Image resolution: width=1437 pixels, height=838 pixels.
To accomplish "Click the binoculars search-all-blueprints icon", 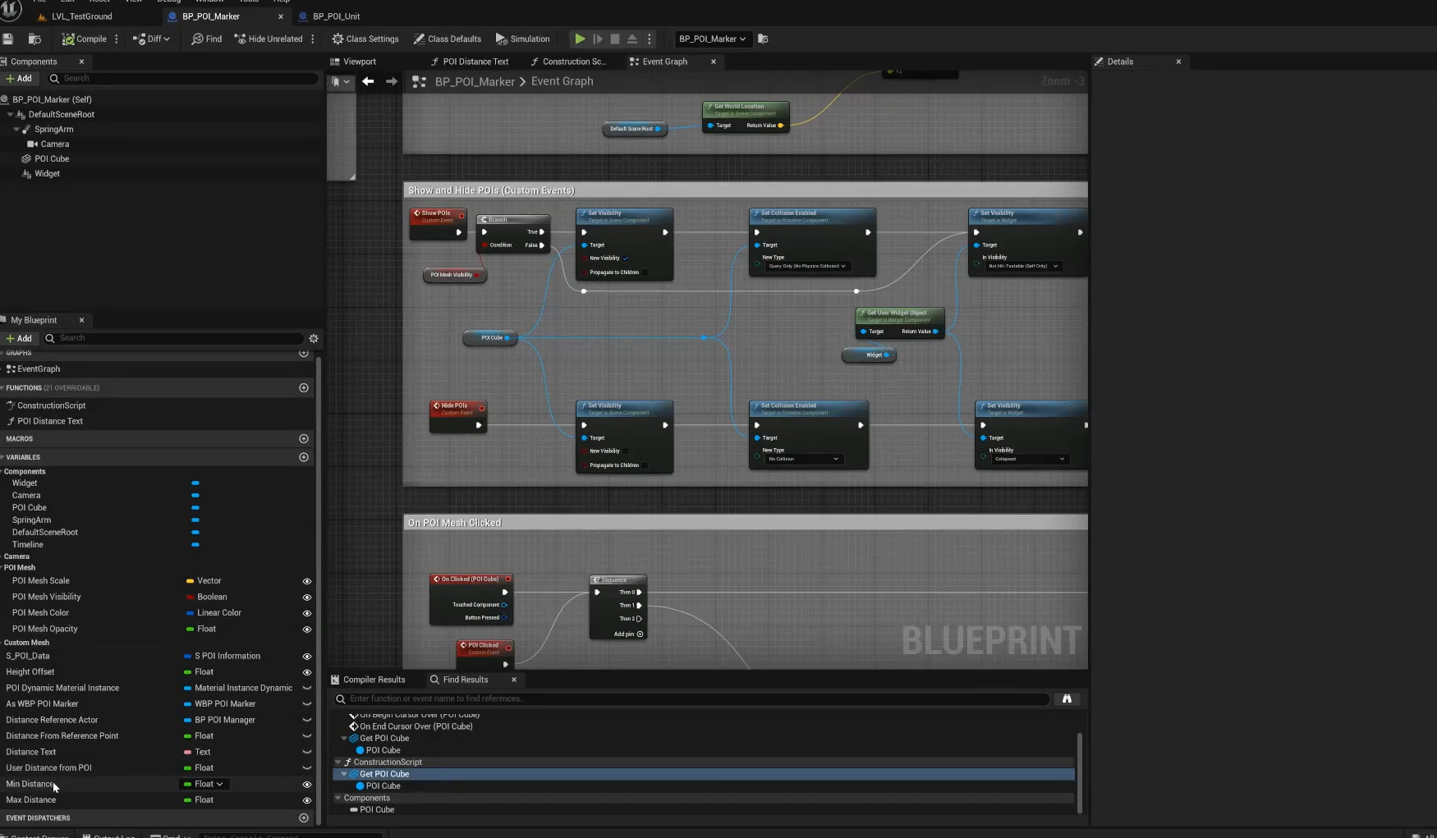I will (x=1067, y=698).
